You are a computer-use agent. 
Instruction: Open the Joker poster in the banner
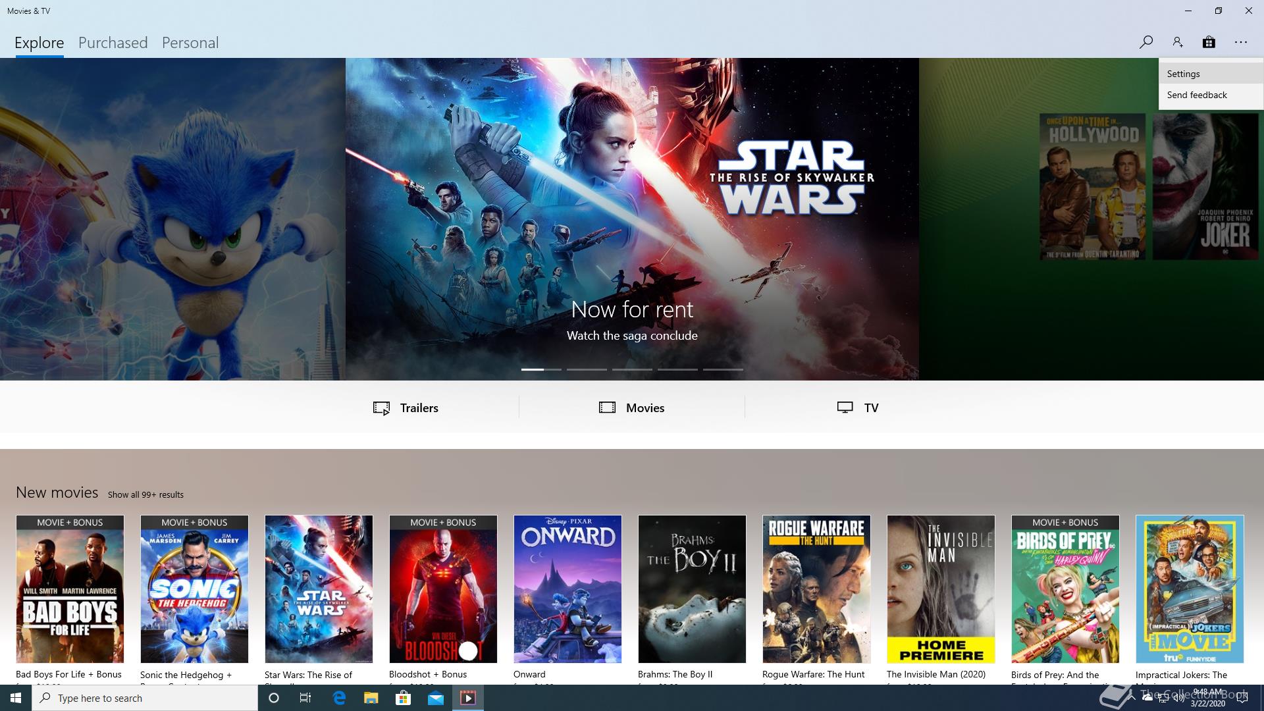[1206, 186]
